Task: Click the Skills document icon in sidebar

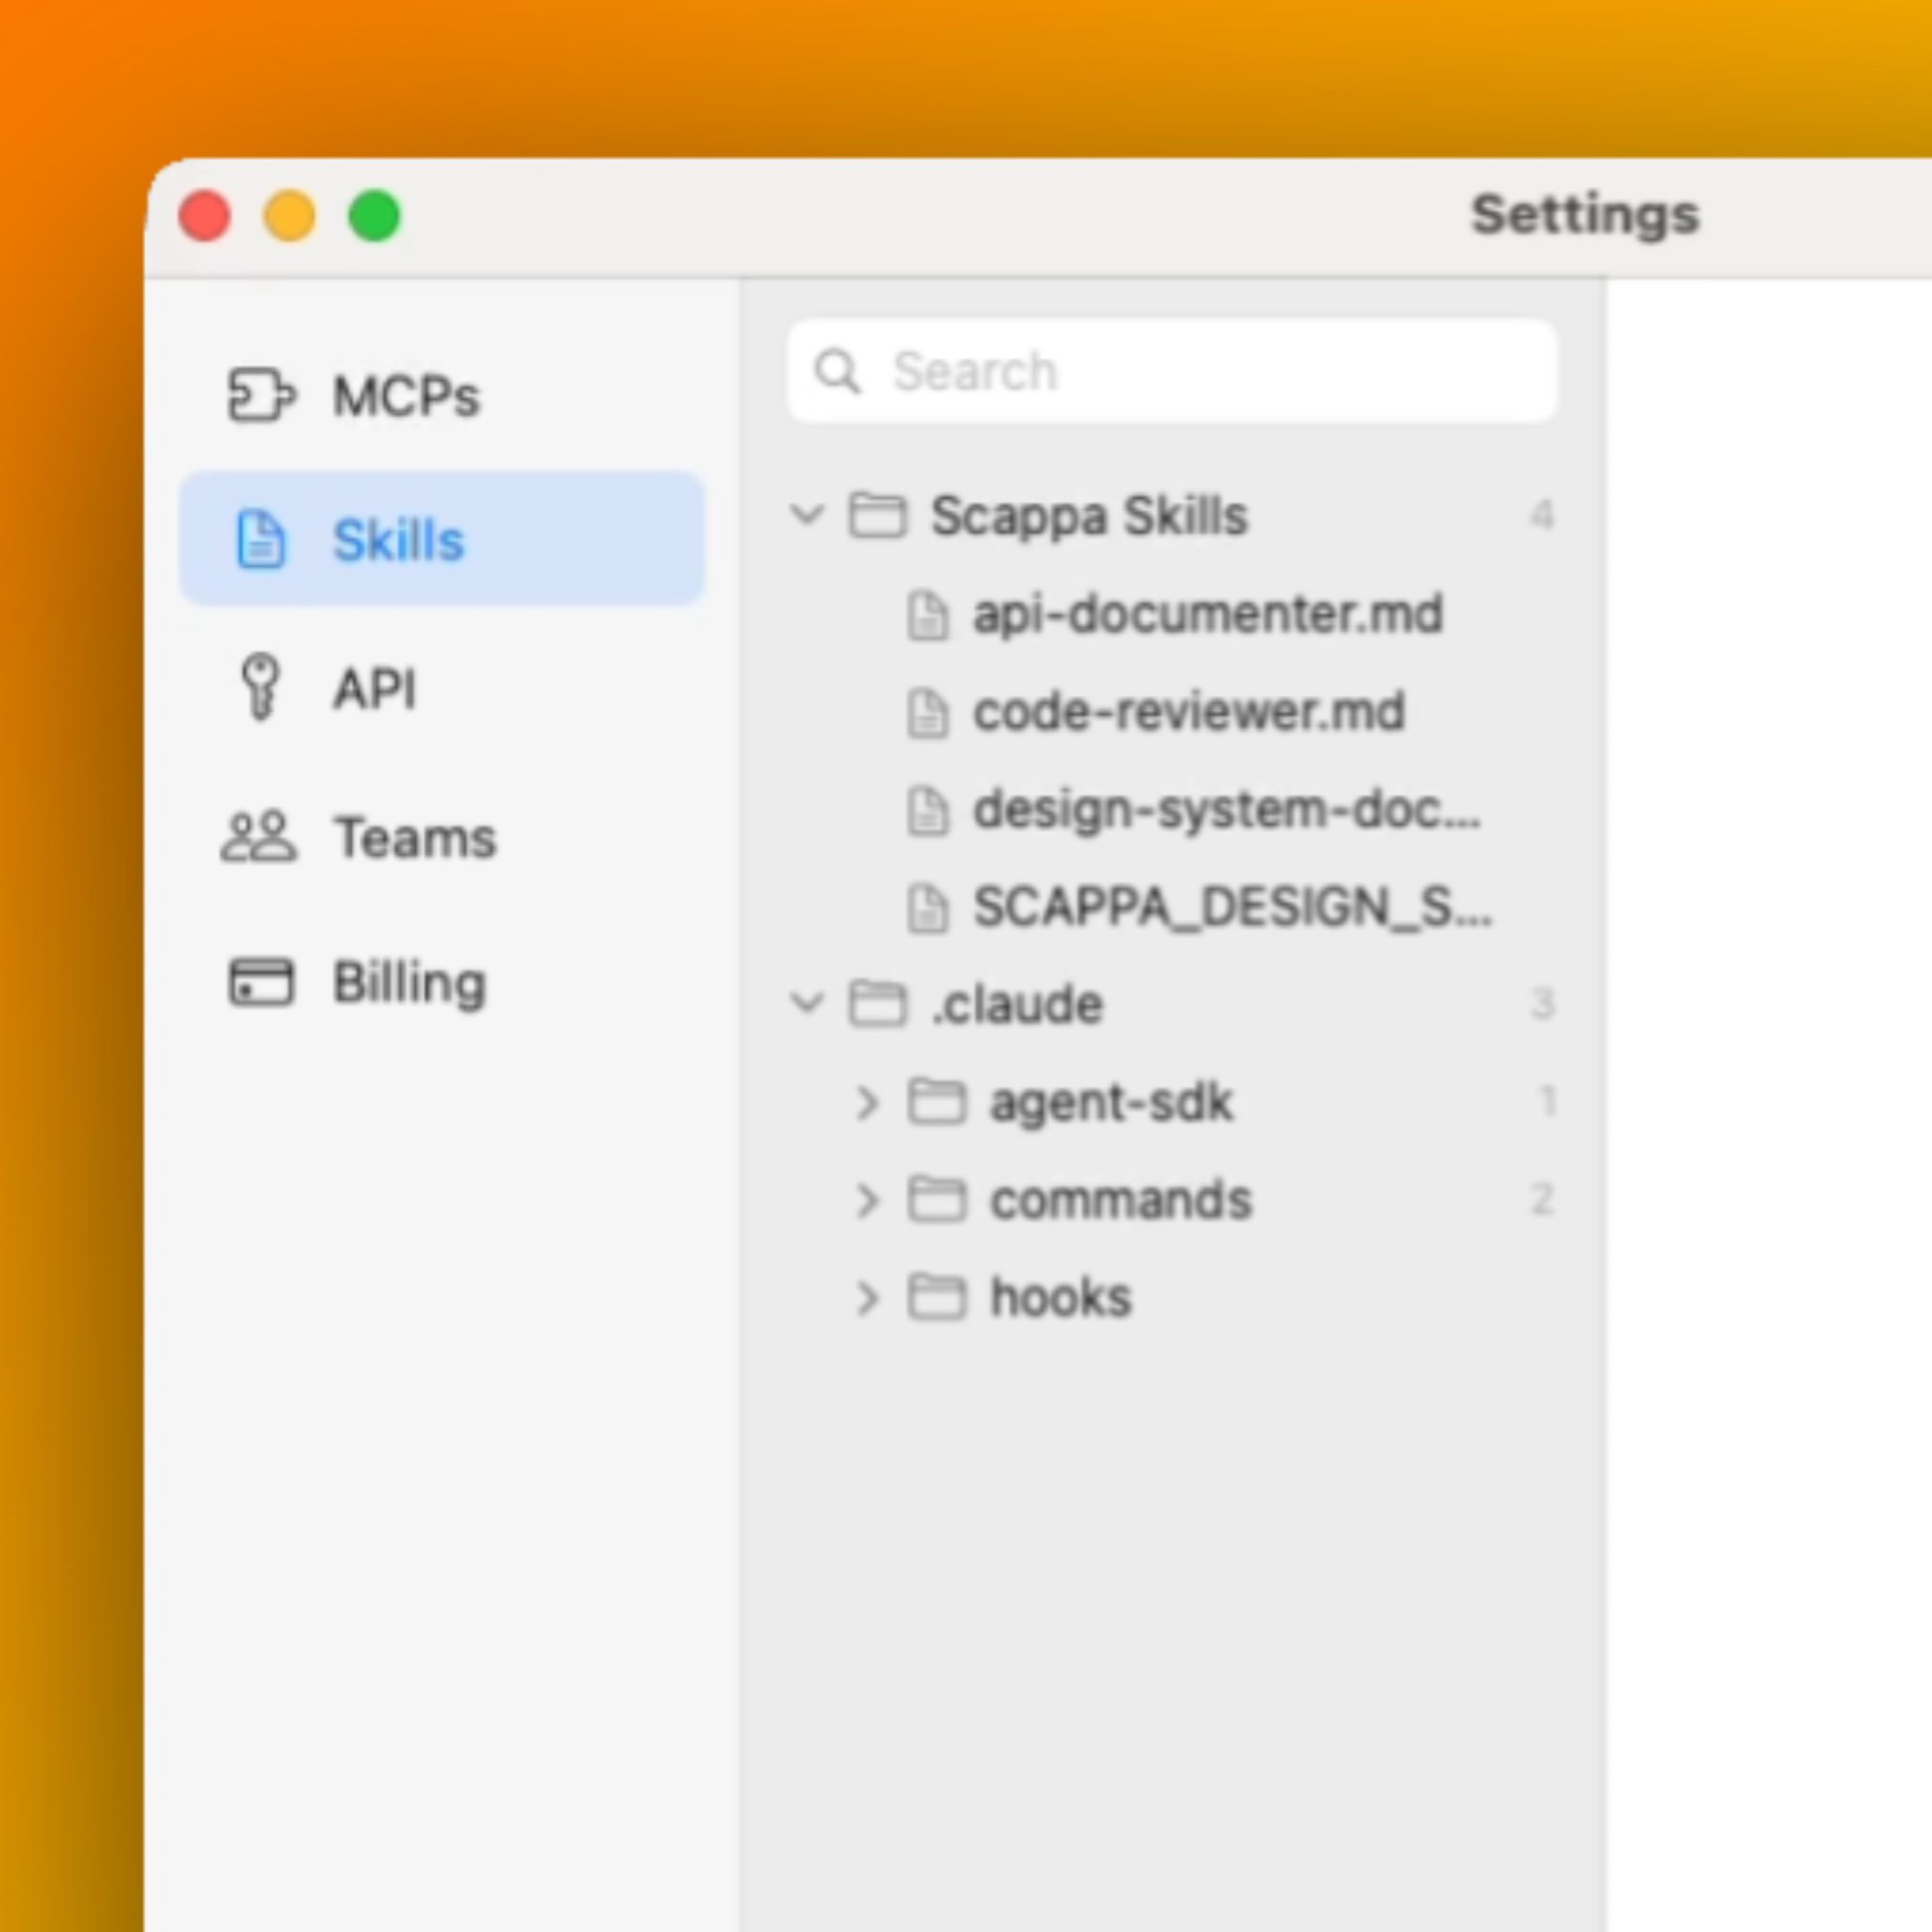Action: click(x=260, y=540)
